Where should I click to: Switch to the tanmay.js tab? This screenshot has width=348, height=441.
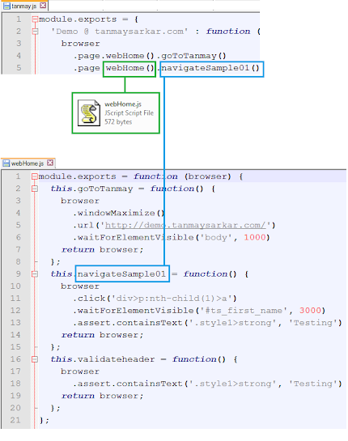coord(24,6)
